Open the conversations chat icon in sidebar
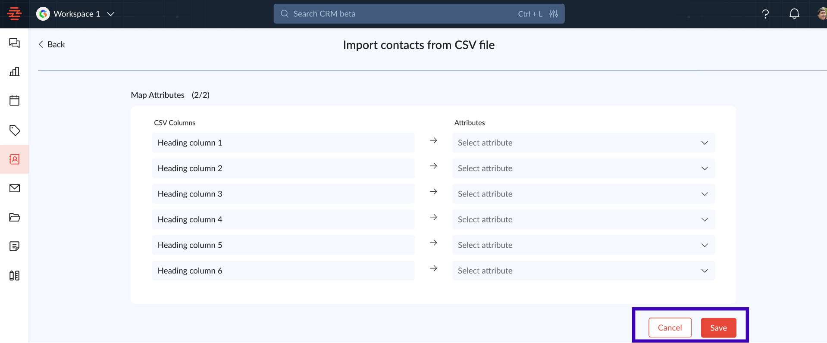This screenshot has height=343, width=827. 15,43
